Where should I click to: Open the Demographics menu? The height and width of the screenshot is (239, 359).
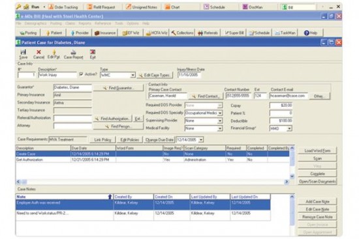pos(35,23)
